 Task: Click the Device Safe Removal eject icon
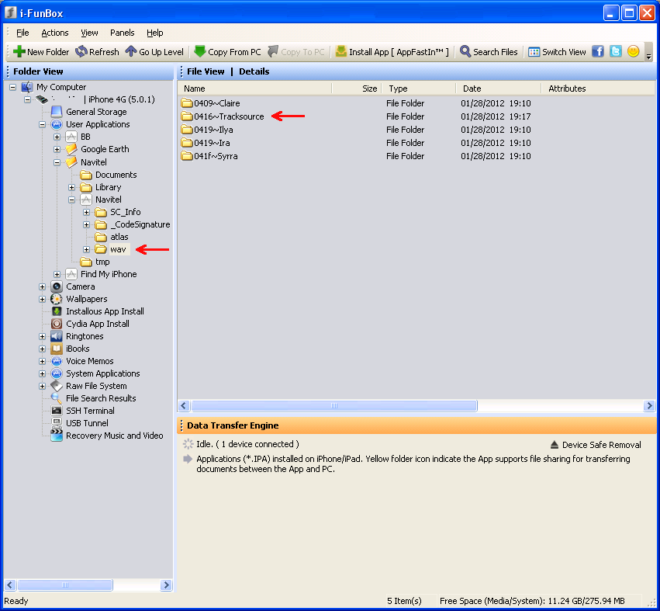coord(555,445)
